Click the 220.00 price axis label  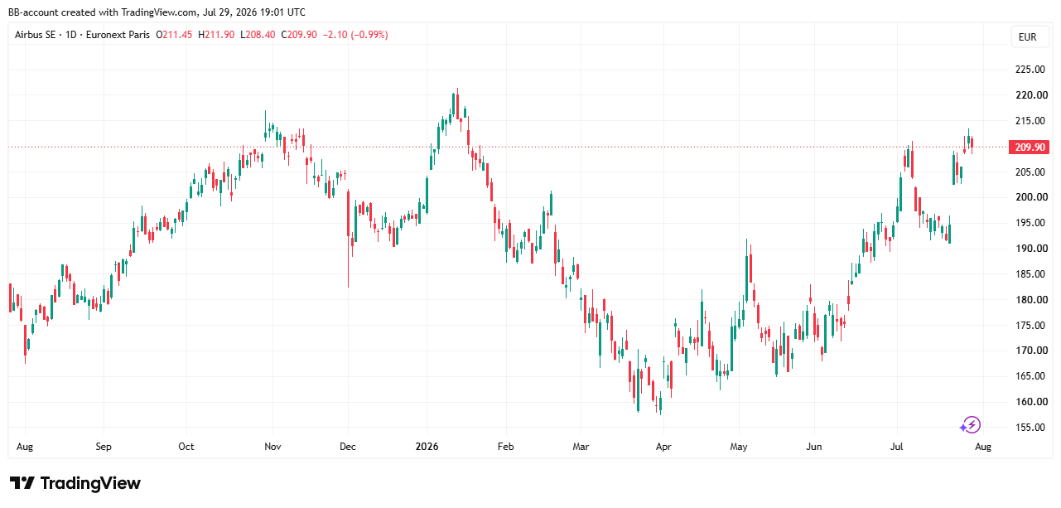coord(1031,95)
